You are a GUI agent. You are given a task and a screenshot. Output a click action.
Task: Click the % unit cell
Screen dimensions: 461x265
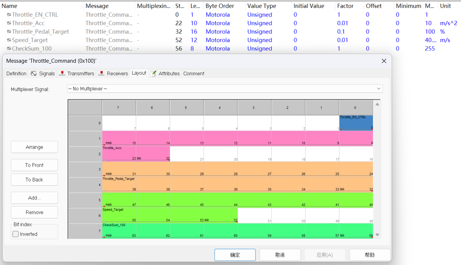coord(442,32)
